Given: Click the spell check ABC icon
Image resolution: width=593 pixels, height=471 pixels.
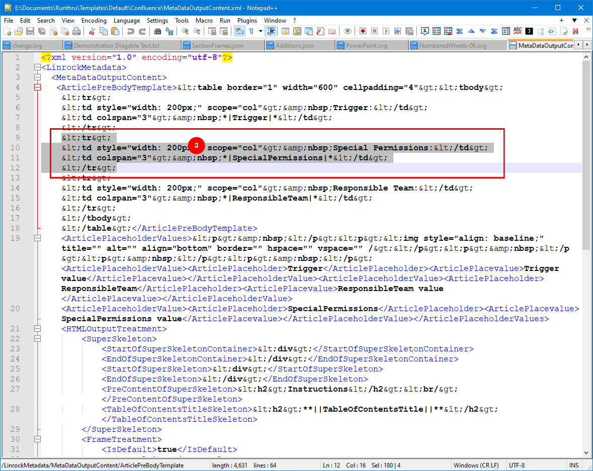Looking at the screenshot, I should (518, 31).
